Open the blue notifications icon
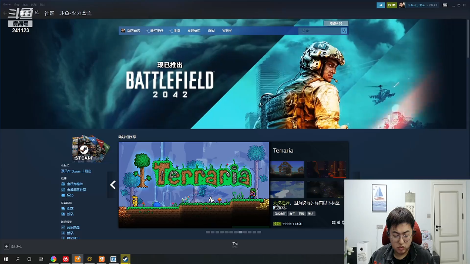This screenshot has height=264, width=470. [x=380, y=5]
